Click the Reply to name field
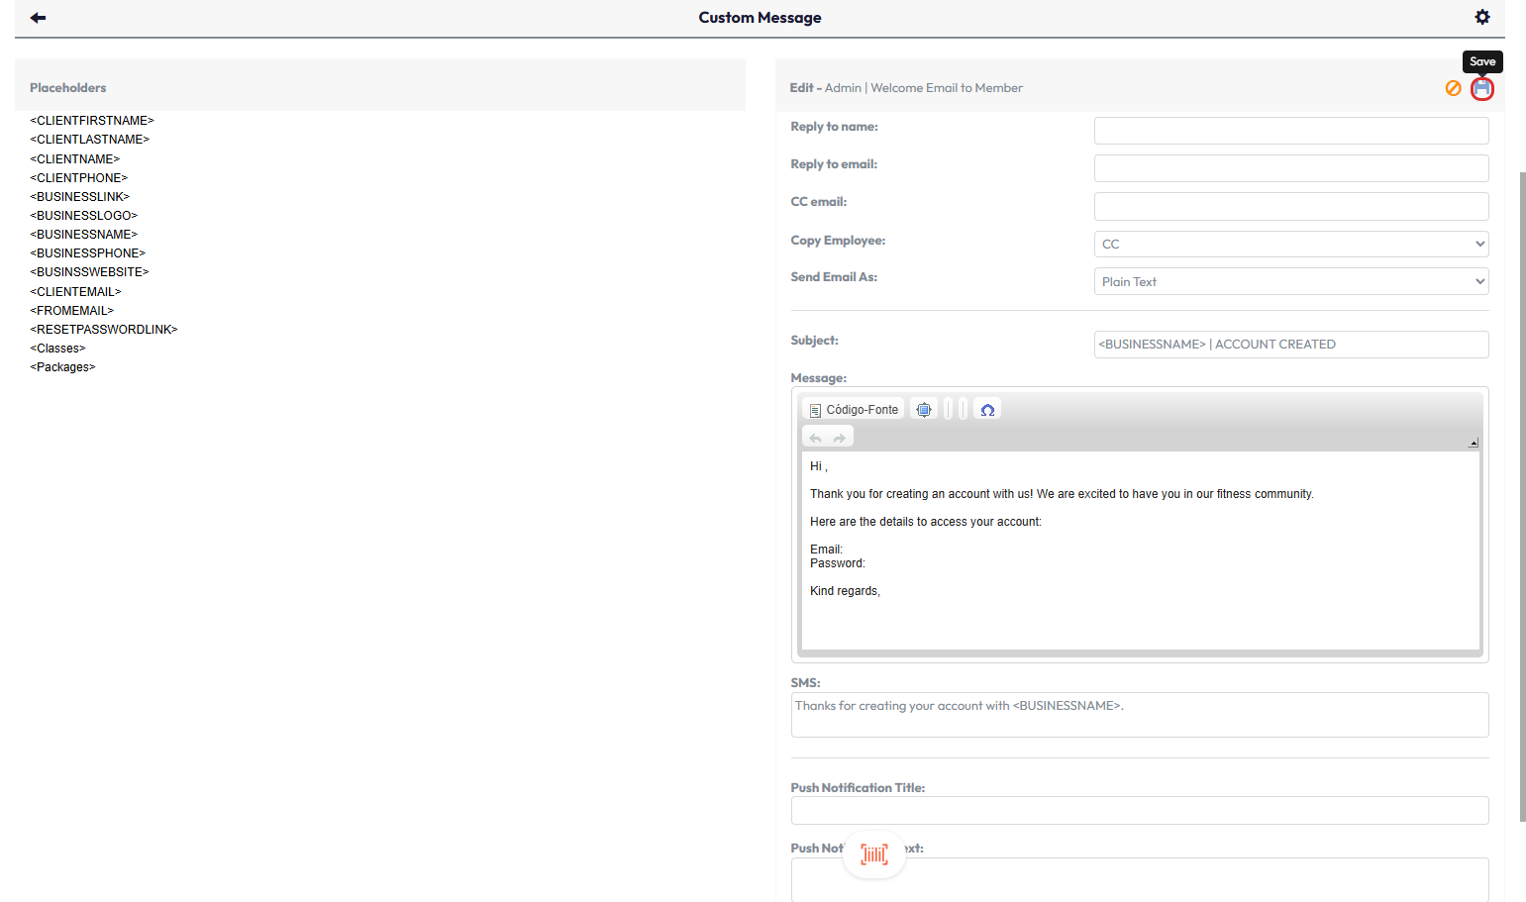Image resolution: width=1526 pixels, height=902 pixels. [1290, 131]
